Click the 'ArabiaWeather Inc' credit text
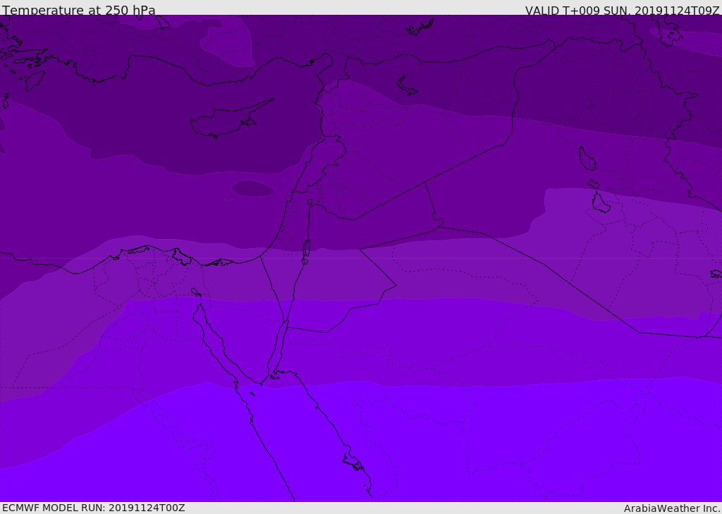 (x=671, y=508)
